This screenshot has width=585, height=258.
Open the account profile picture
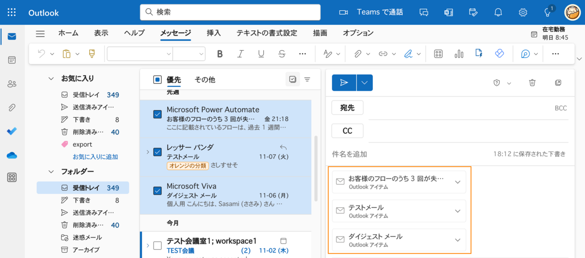click(572, 12)
